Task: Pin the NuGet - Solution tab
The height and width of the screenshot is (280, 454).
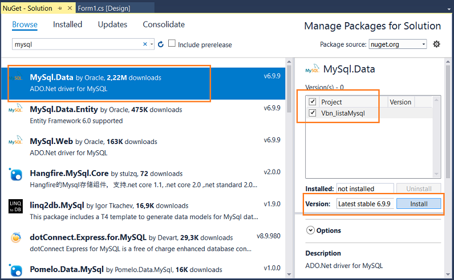Action: 60,9
